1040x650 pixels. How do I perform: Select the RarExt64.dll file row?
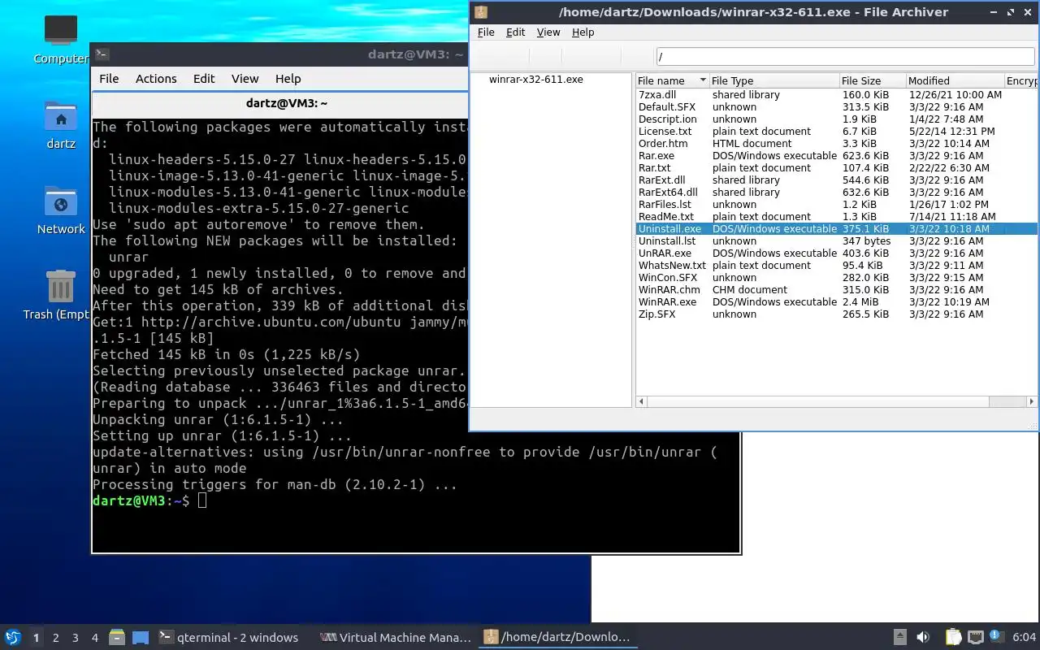(x=837, y=193)
